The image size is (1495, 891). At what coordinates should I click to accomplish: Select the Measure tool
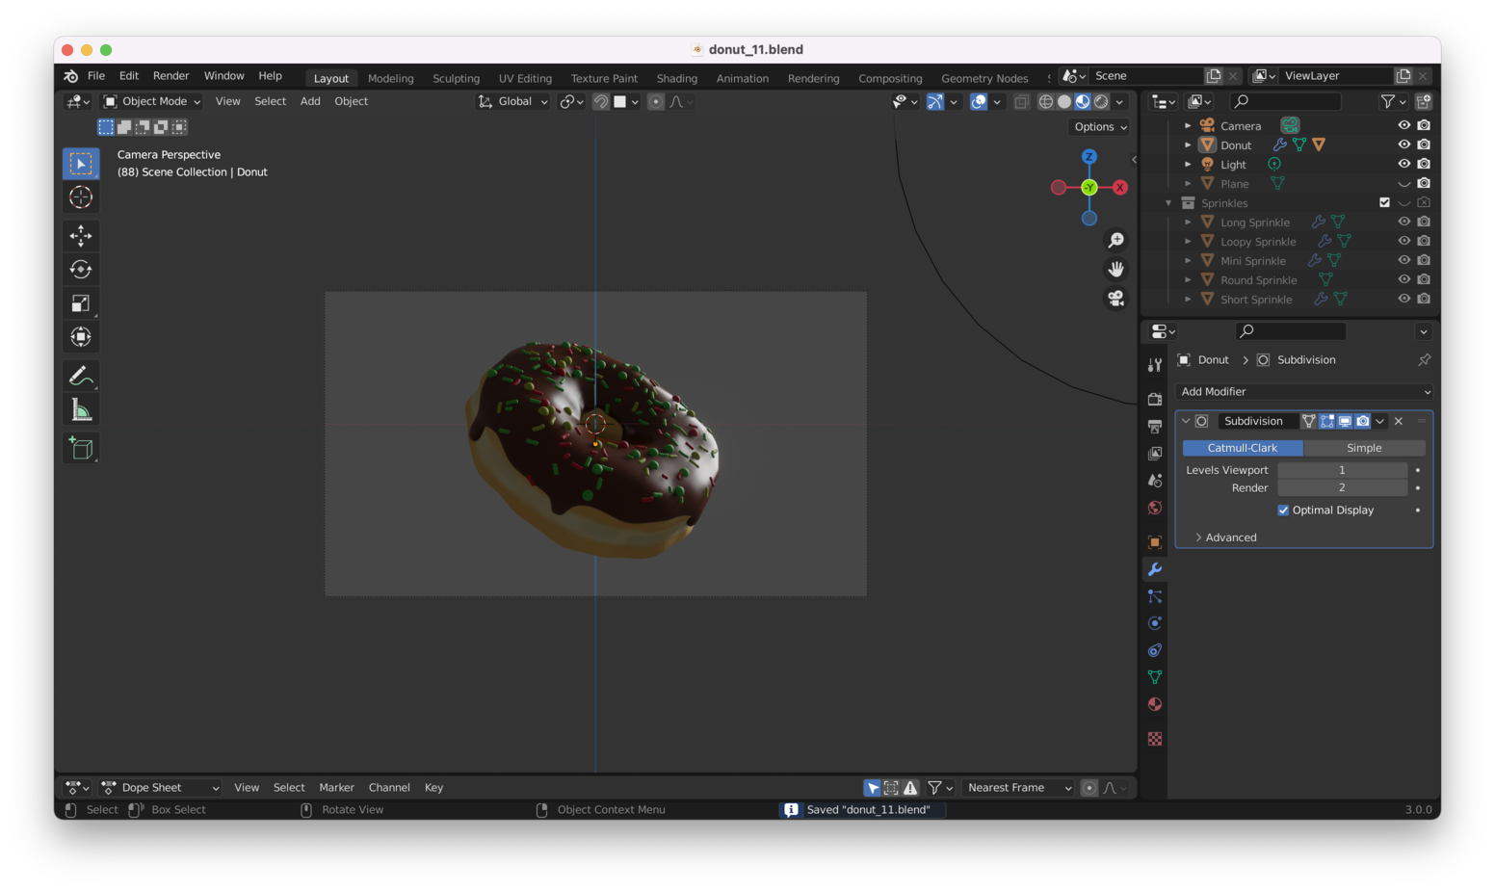[81, 408]
